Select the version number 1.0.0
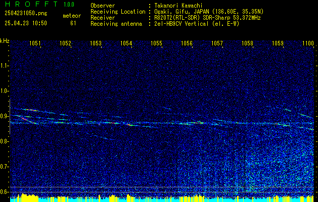318x202 pixels. (69, 5)
